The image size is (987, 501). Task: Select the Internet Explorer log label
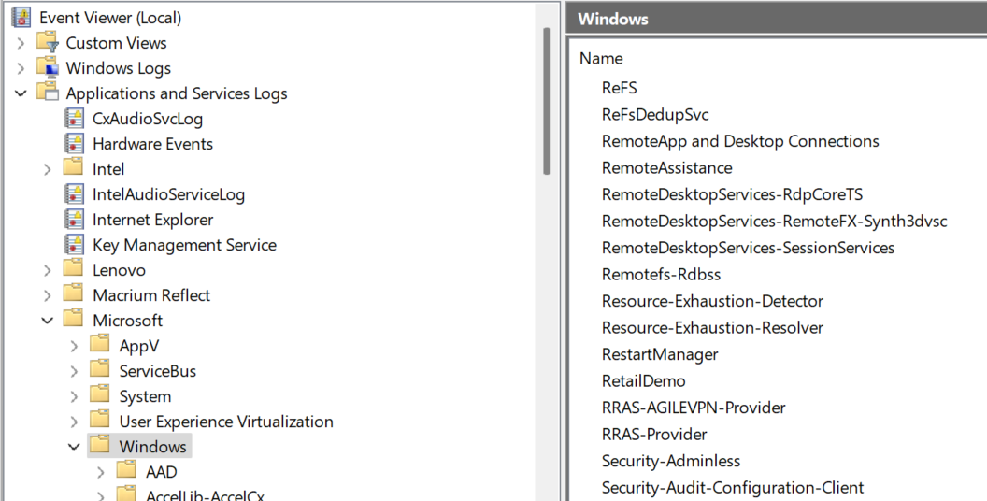152,220
